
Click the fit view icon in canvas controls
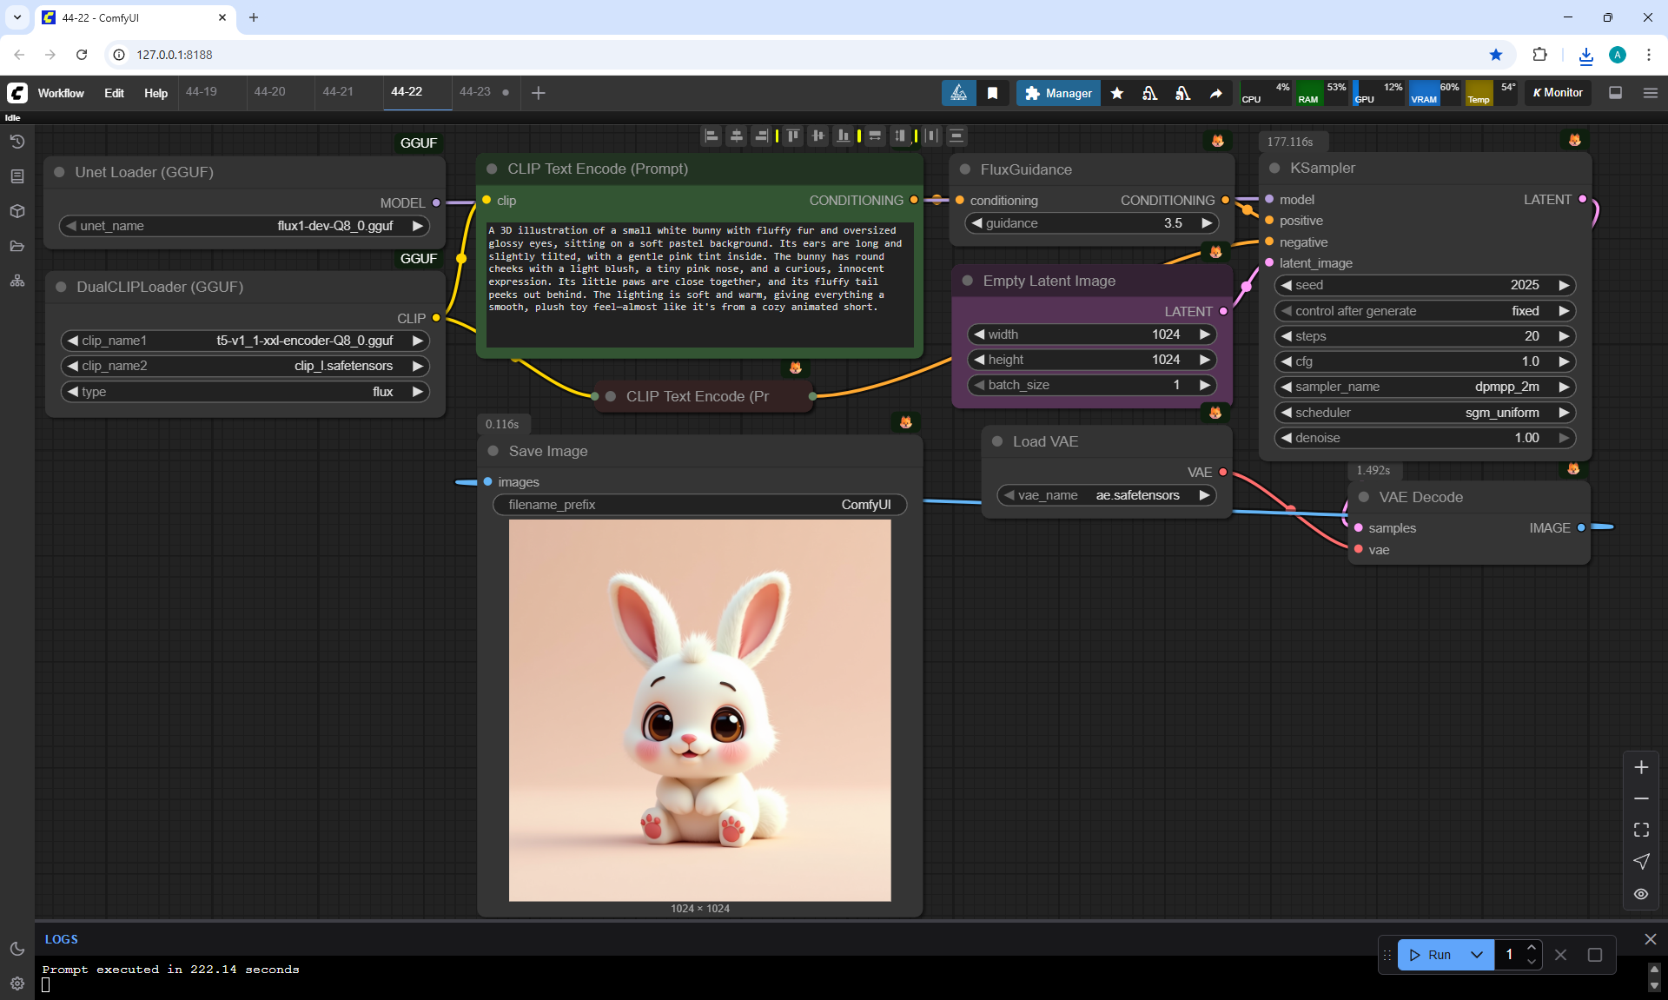(x=1641, y=830)
